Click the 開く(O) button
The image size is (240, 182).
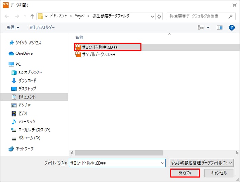[x=185, y=173]
